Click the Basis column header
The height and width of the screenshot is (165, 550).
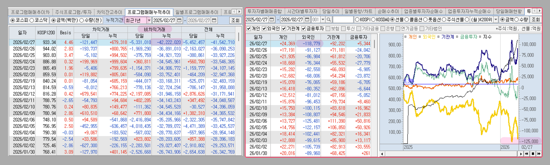tap(66, 32)
